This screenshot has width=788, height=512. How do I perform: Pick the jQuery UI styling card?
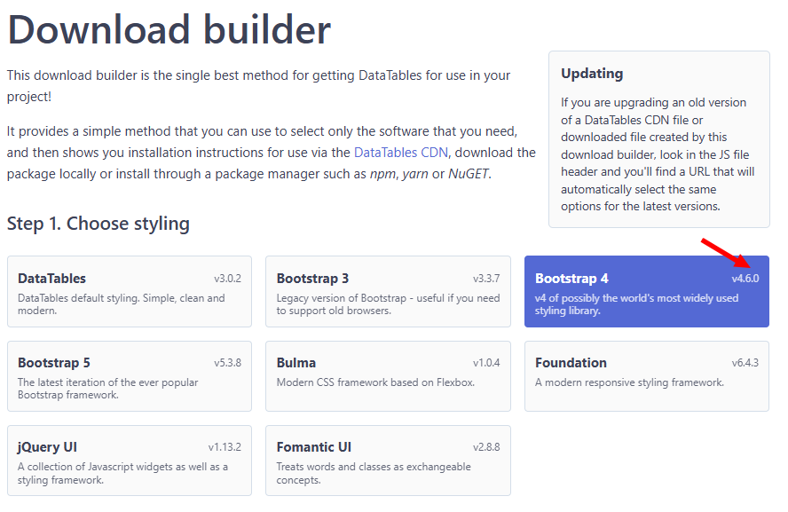coord(130,461)
